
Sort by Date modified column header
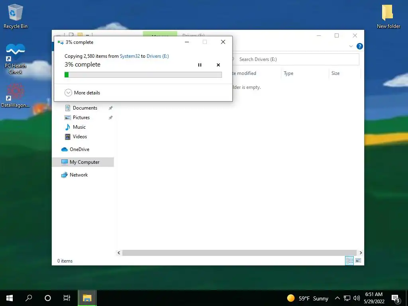(x=244, y=73)
